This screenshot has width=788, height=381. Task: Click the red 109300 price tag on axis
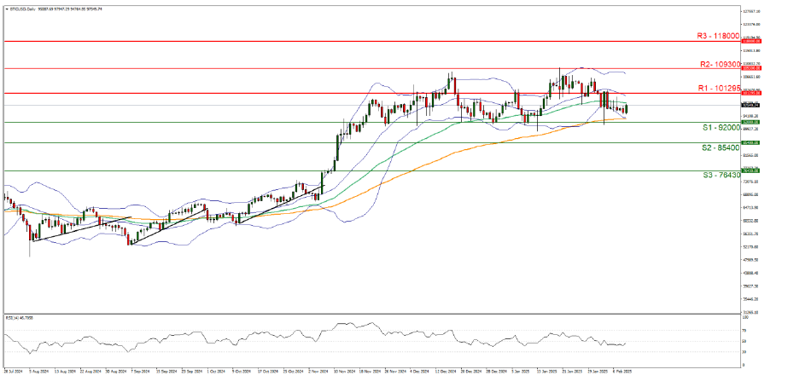pos(750,68)
